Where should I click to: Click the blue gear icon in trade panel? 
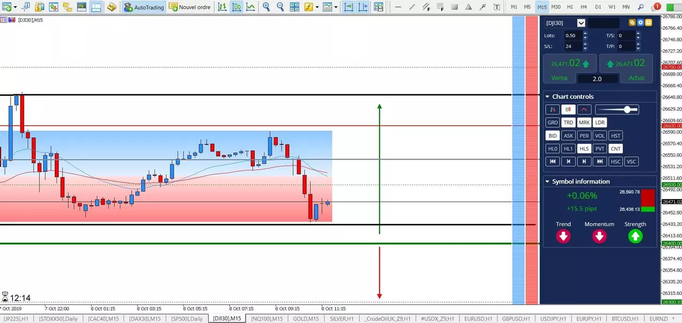pos(640,23)
